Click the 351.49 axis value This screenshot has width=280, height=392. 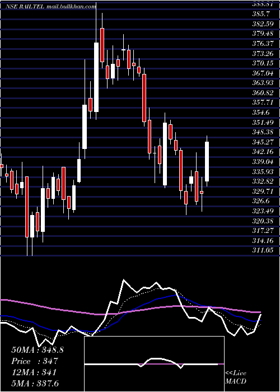[x=263, y=122]
